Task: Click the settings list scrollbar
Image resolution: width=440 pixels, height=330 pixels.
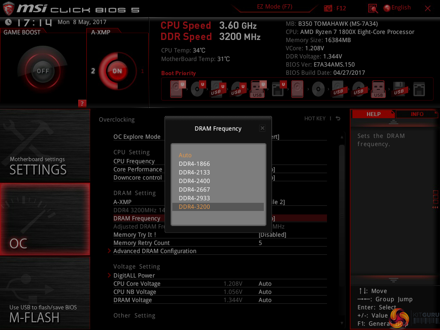Action: click(x=342, y=216)
